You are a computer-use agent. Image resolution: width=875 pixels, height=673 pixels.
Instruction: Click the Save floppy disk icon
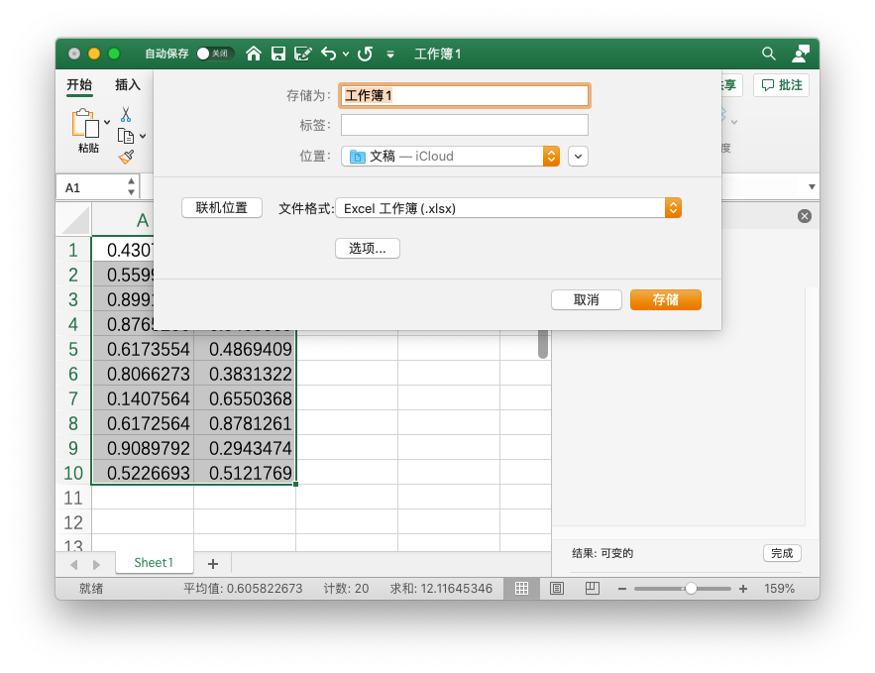[278, 54]
